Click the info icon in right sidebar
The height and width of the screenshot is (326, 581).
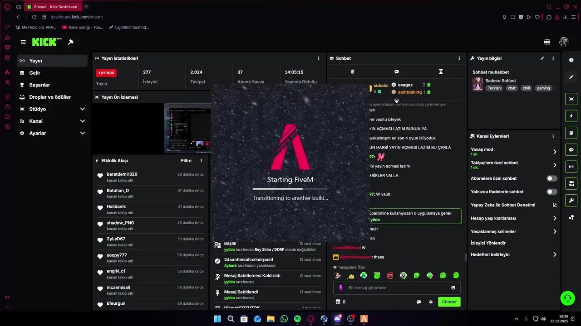(x=571, y=60)
